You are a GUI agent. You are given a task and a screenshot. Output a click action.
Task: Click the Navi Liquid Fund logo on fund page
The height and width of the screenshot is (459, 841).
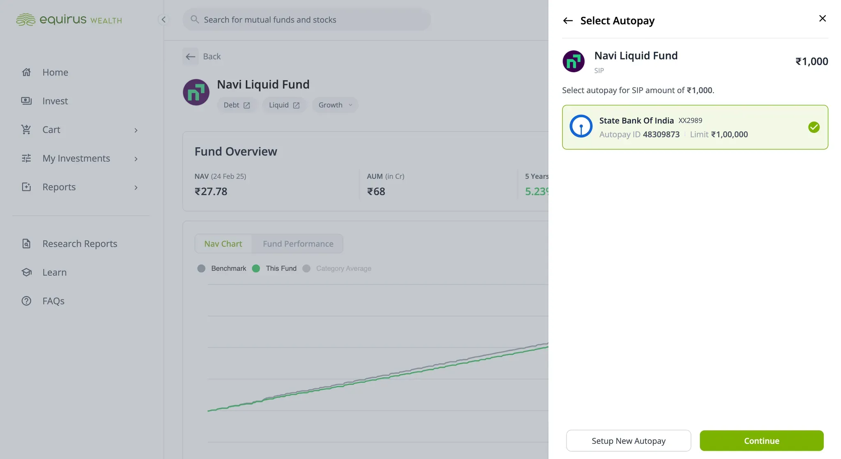point(196,92)
